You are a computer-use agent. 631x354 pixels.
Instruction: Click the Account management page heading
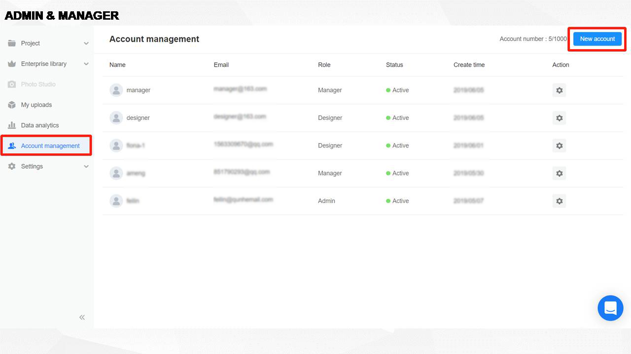[154, 39]
